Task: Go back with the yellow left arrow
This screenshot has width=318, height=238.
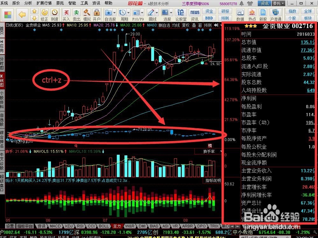Action: coord(22,15)
